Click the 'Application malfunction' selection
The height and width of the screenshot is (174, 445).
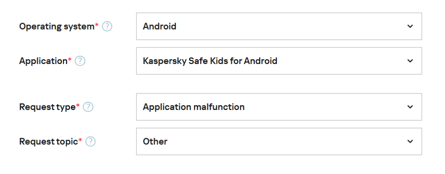(x=194, y=107)
